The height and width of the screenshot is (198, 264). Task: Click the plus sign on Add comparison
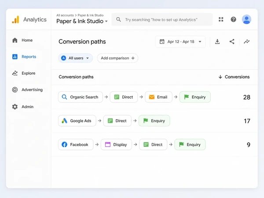(x=133, y=58)
